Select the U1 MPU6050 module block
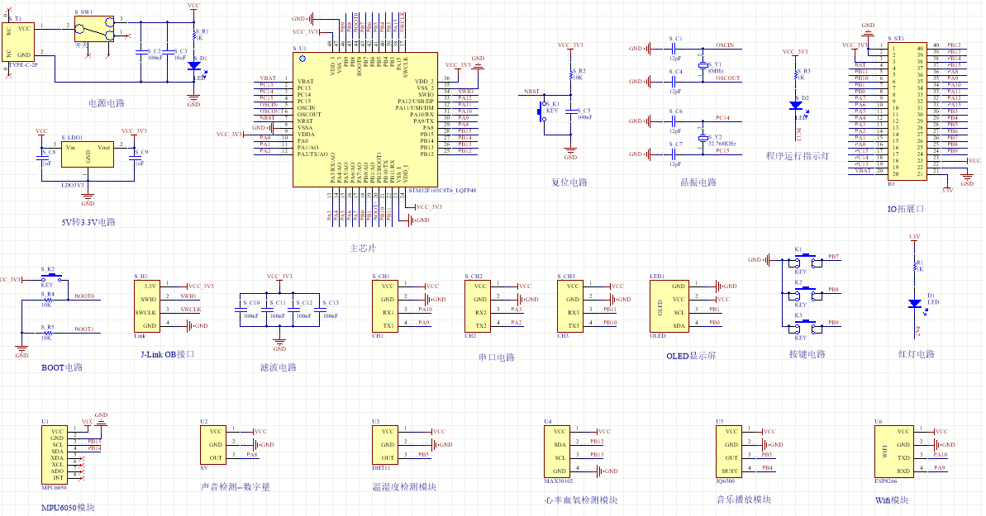 [x=54, y=455]
